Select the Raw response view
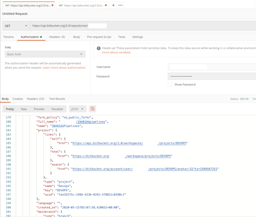 click(24, 109)
